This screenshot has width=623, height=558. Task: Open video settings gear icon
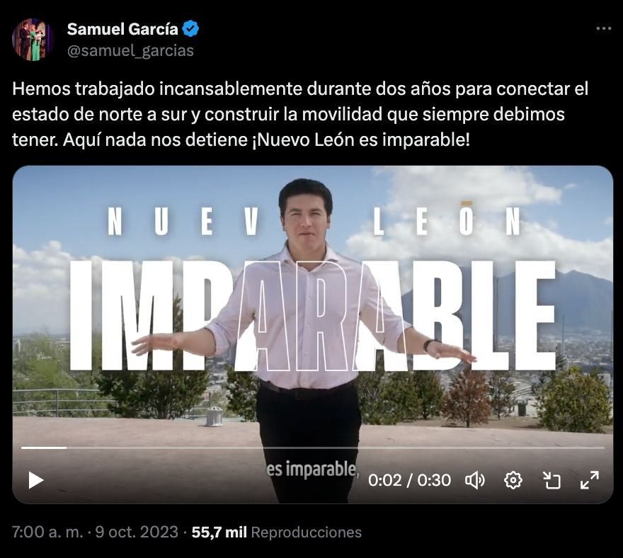tap(513, 481)
